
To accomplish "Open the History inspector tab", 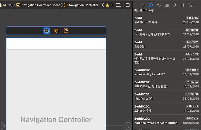I will click(151, 5).
